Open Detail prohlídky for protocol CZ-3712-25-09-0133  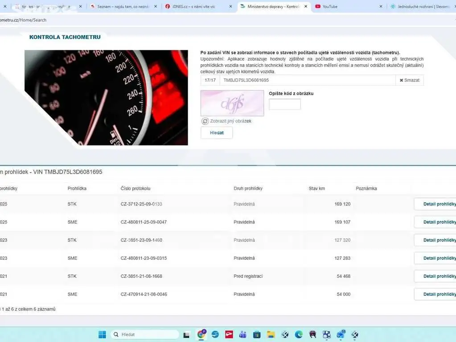(435, 204)
